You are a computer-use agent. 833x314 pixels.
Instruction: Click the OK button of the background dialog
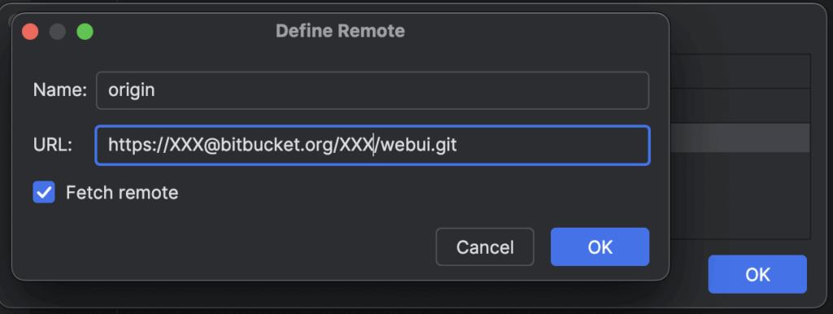757,274
